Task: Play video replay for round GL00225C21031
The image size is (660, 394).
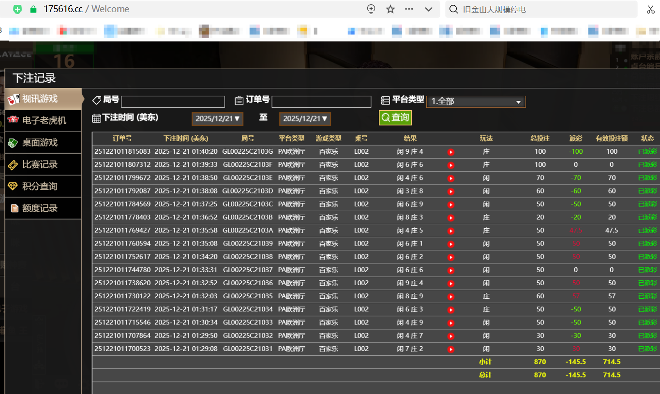Action: click(x=451, y=349)
